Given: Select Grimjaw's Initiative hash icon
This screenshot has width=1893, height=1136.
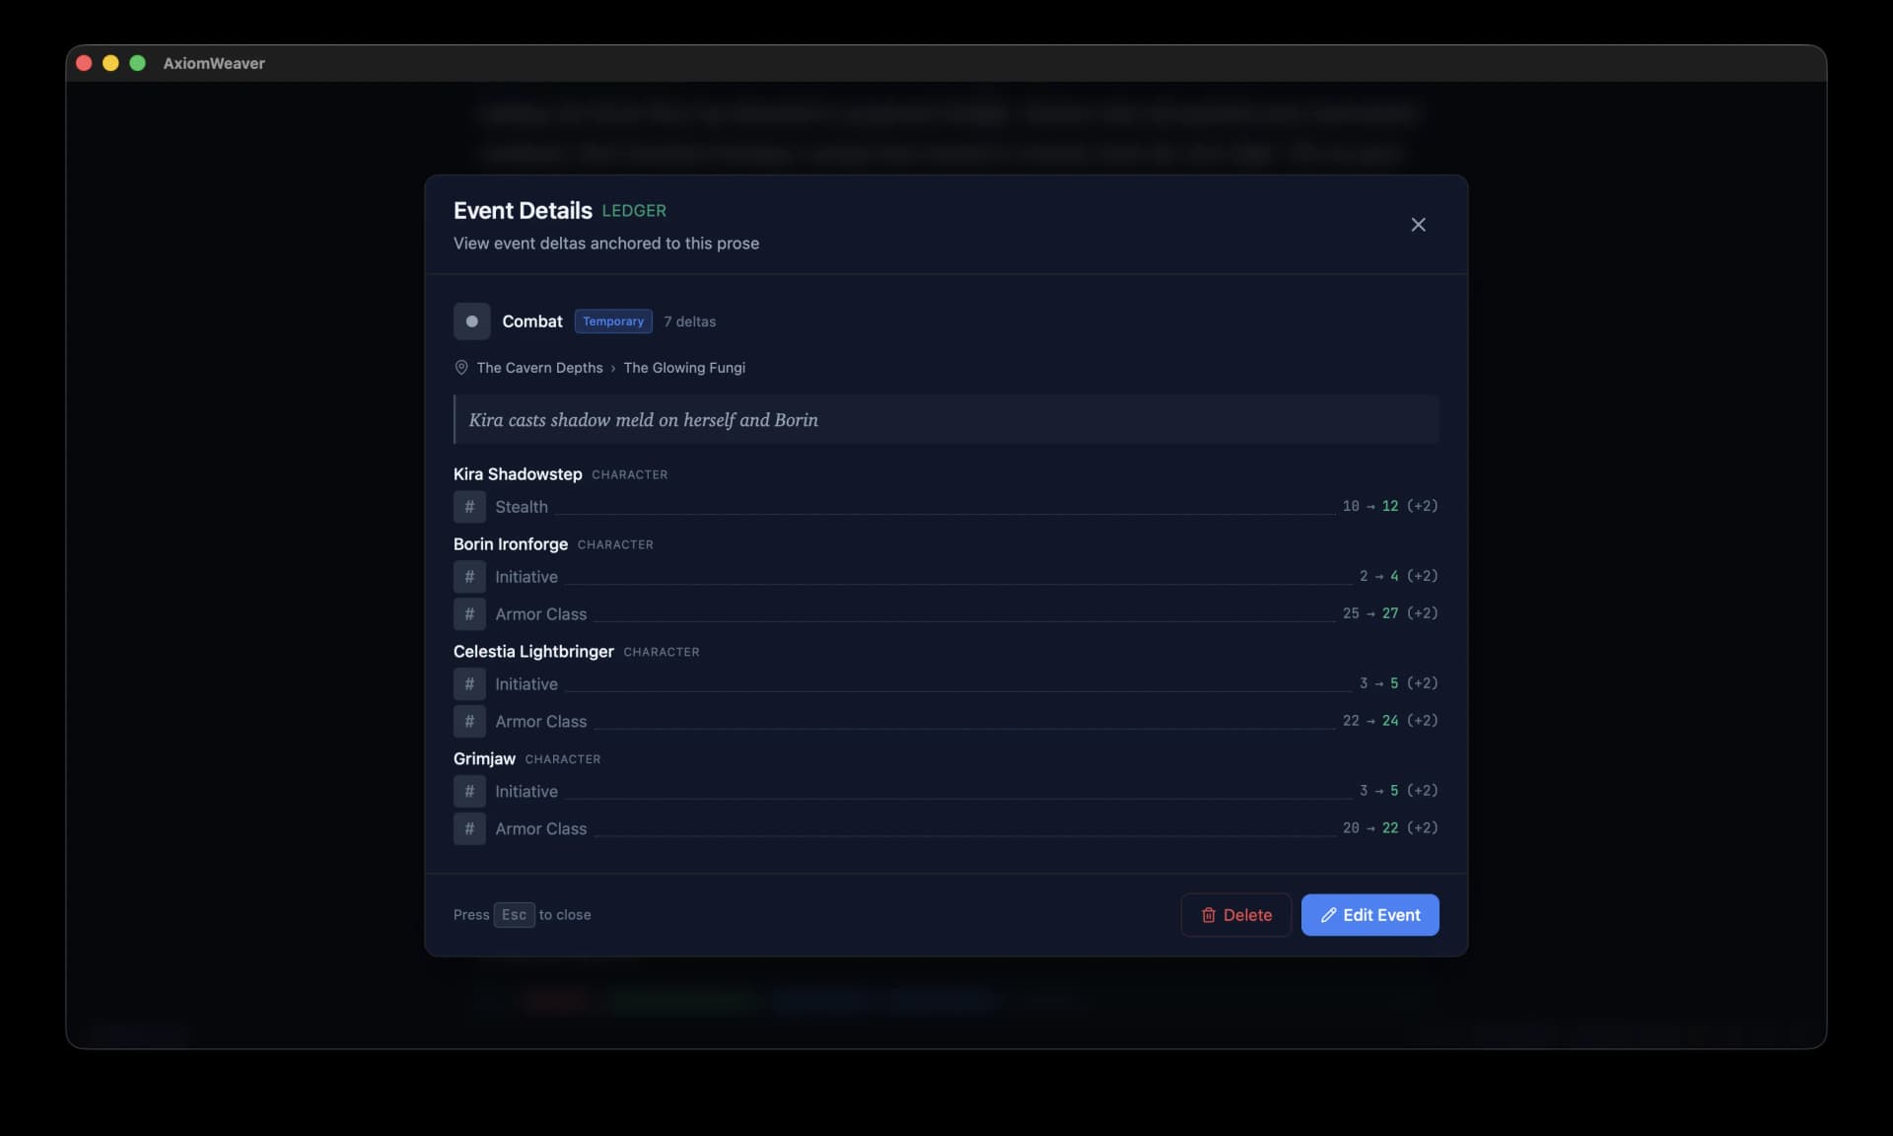Looking at the screenshot, I should tap(468, 790).
